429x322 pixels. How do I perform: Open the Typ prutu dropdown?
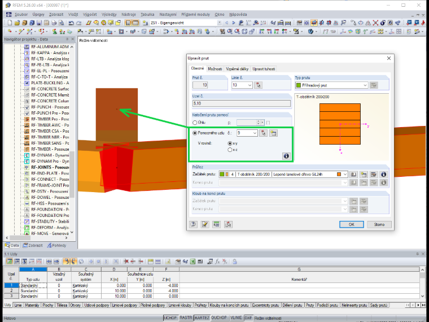click(x=365, y=85)
